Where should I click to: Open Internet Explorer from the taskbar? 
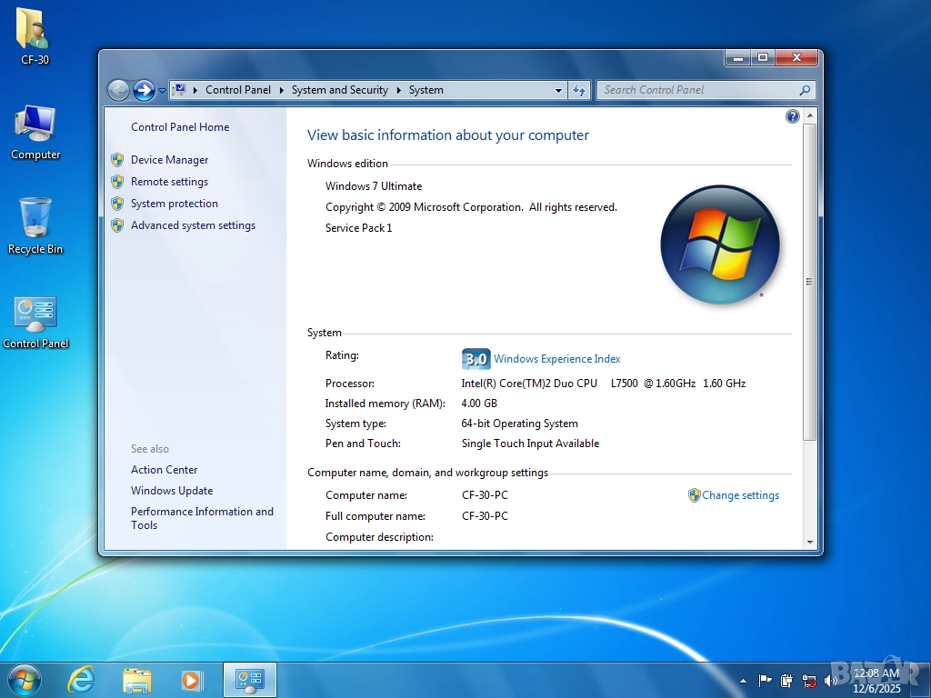pos(82,679)
